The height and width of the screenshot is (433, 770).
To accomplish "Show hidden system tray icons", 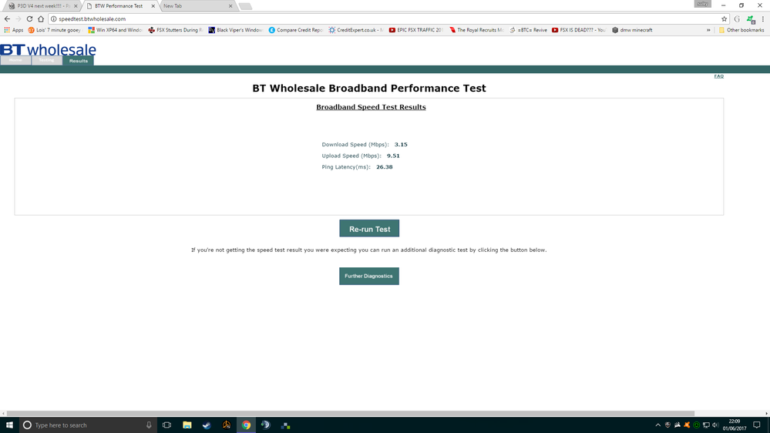I will point(658,425).
